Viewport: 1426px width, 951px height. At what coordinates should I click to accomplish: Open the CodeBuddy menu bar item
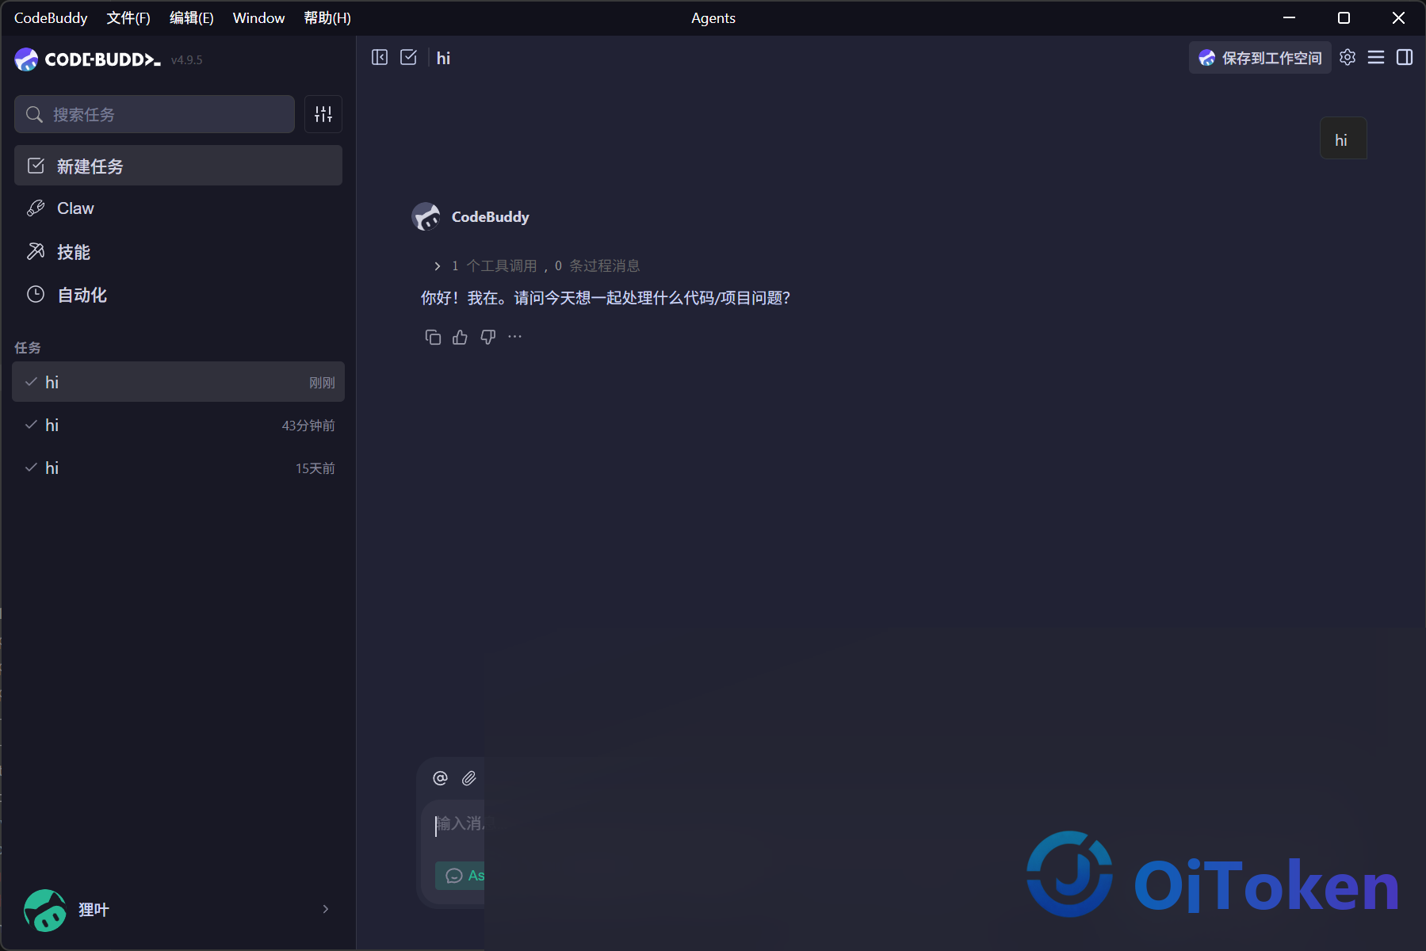[x=51, y=17]
